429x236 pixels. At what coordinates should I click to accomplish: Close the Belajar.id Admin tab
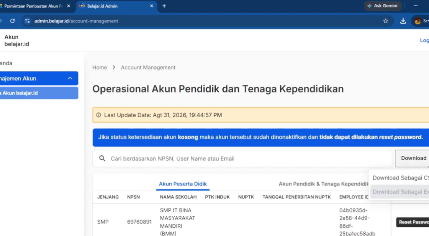[152, 6]
